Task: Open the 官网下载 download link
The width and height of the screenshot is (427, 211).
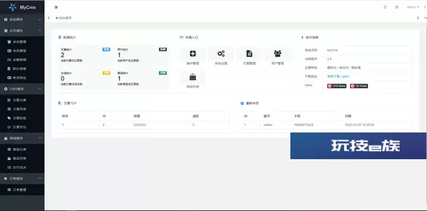Action: 333,76
